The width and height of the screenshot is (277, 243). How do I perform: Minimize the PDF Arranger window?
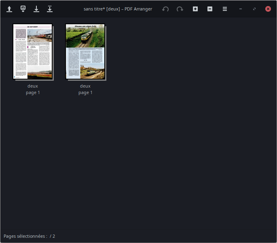click(241, 9)
